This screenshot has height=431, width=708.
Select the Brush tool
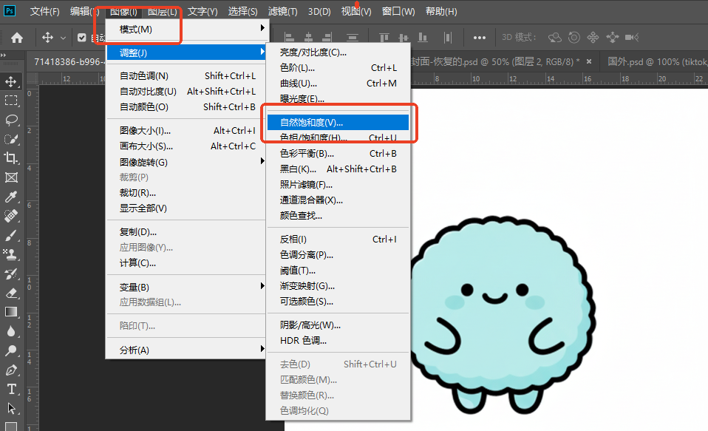tap(11, 235)
